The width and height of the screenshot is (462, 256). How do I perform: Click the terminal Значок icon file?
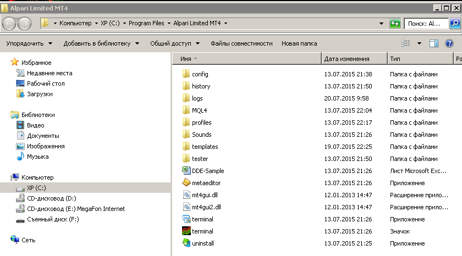(186, 231)
